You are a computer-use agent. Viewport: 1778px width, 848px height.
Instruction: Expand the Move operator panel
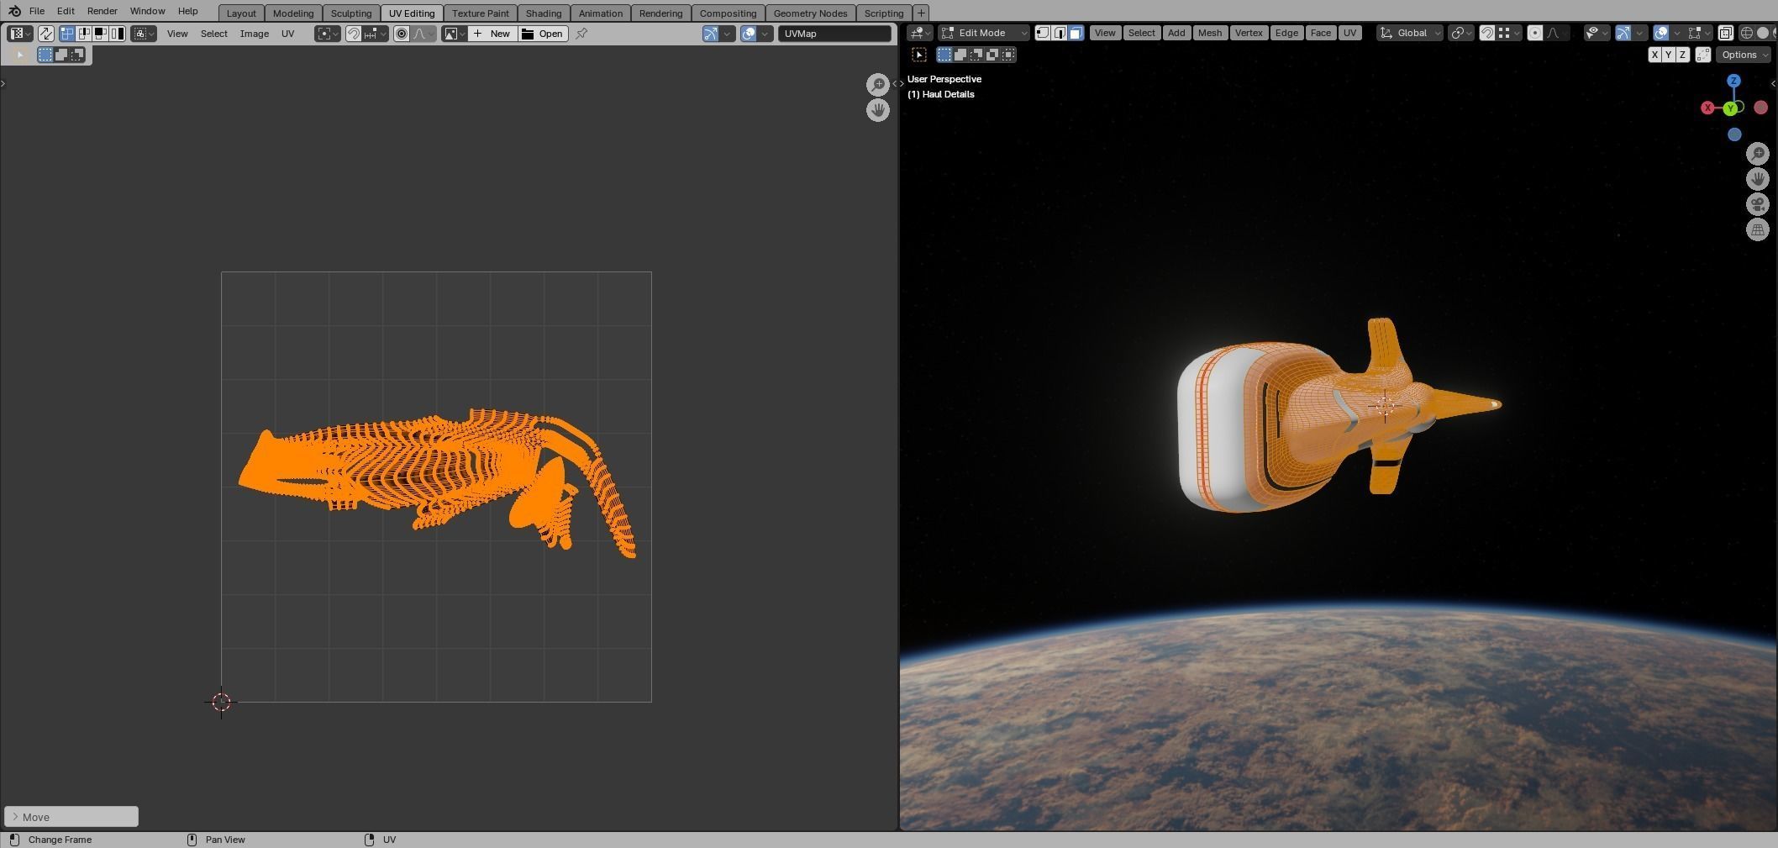[x=71, y=817]
